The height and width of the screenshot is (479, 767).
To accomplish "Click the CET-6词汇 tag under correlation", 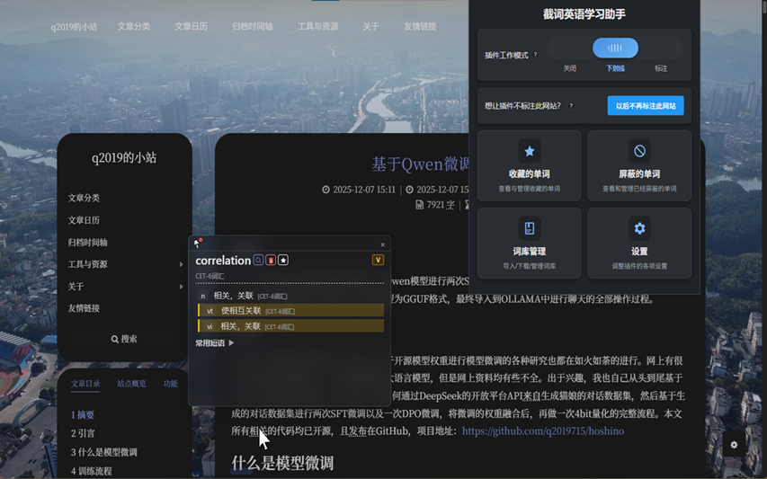I will click(x=210, y=276).
